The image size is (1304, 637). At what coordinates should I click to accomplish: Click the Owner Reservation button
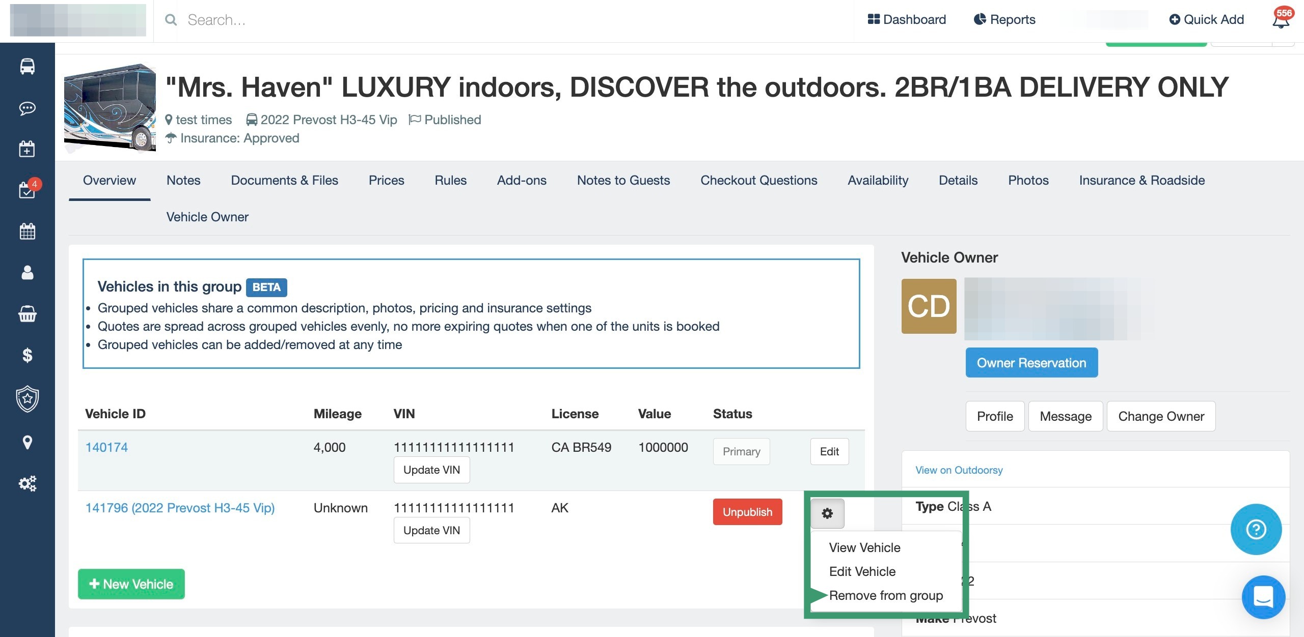pyautogui.click(x=1031, y=363)
